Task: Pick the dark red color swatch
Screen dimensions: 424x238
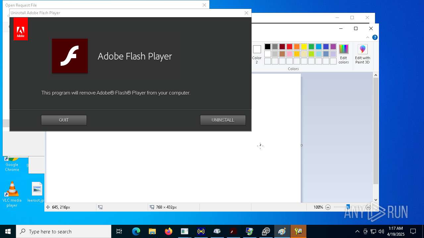Action: point(282,47)
